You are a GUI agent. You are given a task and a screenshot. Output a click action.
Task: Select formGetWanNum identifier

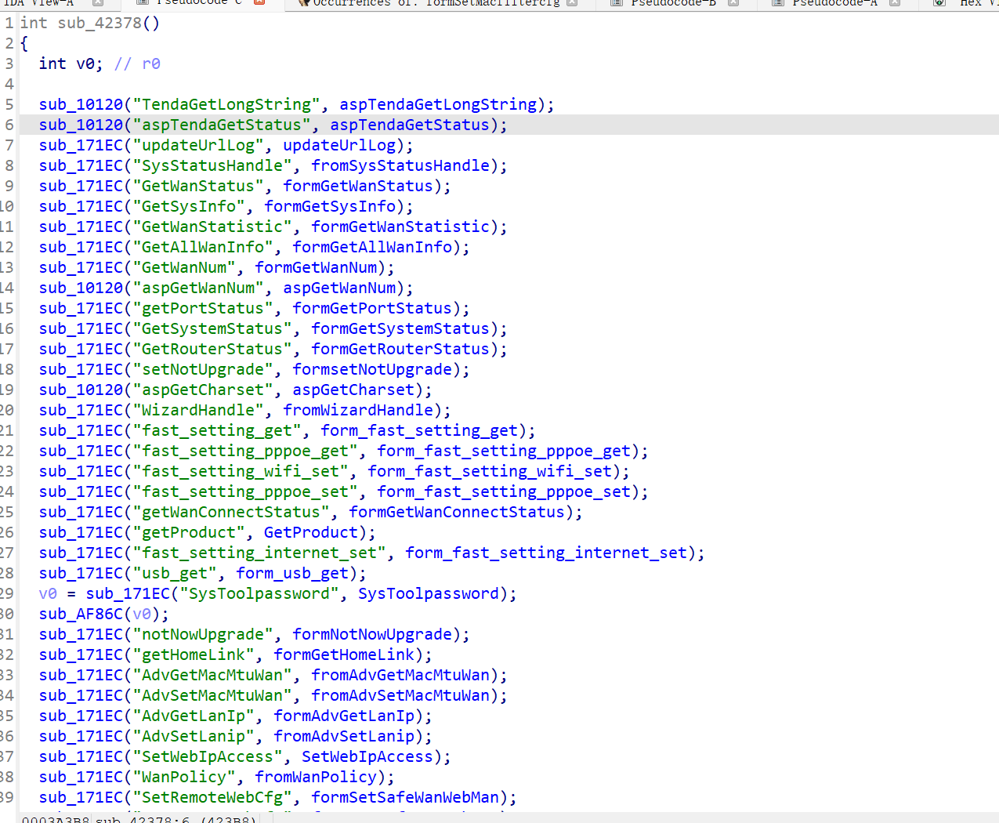coord(316,267)
